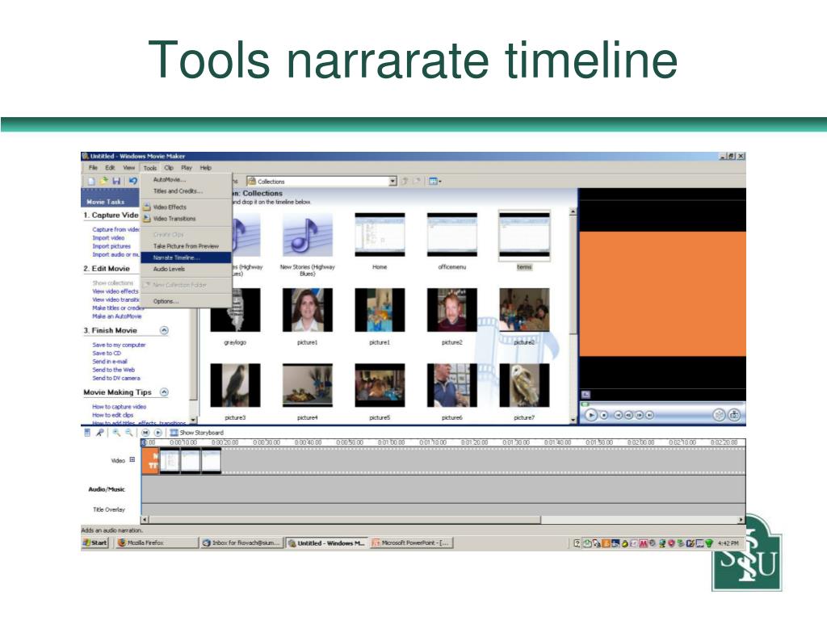Viewport: 827px width, 620px height.
Task: Choose Titles and Credits menu entry
Action: (187, 191)
